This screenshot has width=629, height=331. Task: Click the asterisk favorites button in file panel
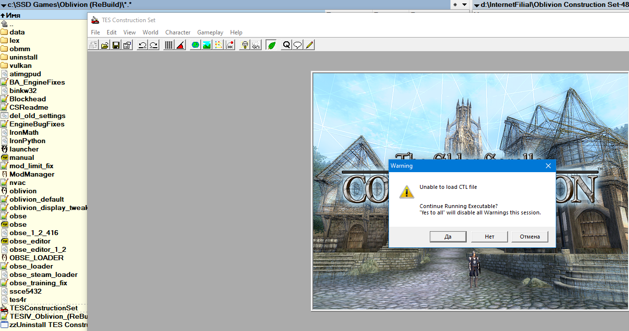(455, 4)
